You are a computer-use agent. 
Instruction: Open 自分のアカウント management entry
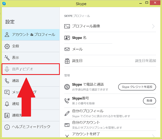110,125
